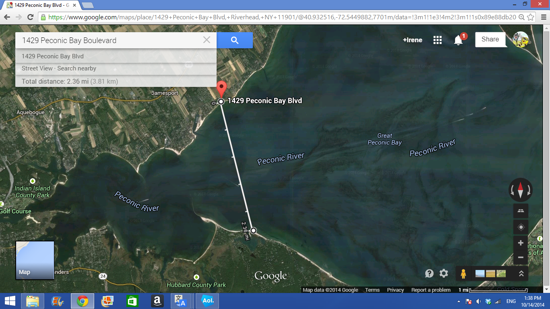Click the Share button
Screen dimensions: 550x309
pos(490,39)
